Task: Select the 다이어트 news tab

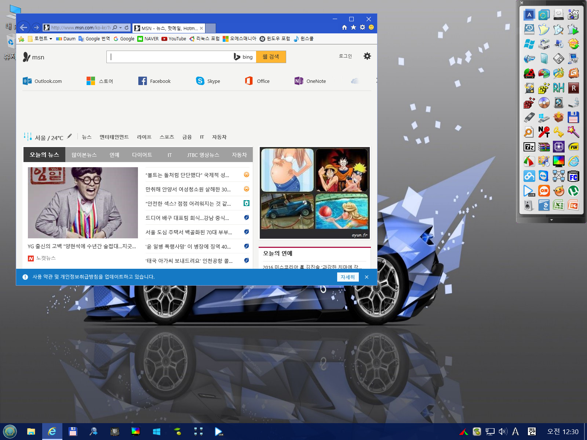Action: coord(142,155)
